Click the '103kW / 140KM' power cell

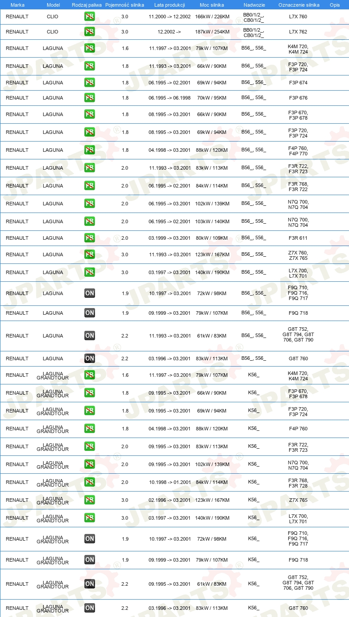click(x=212, y=221)
